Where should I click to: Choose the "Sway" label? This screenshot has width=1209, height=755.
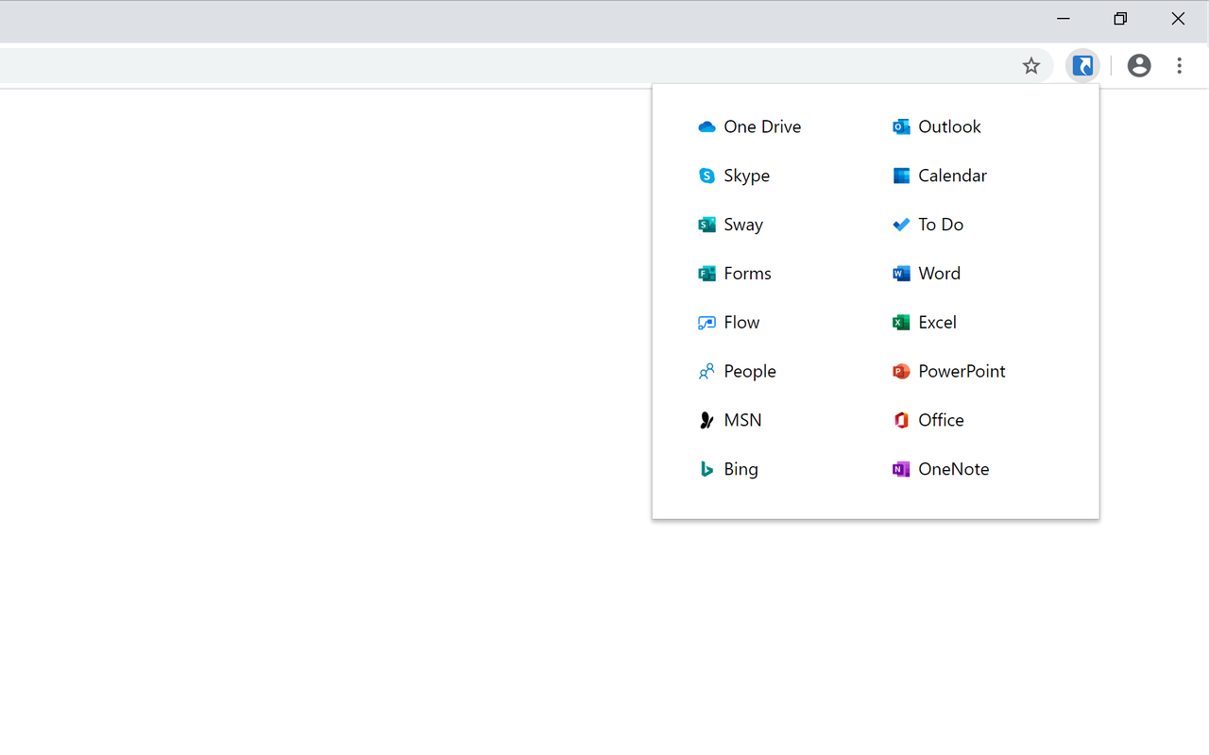coord(743,225)
